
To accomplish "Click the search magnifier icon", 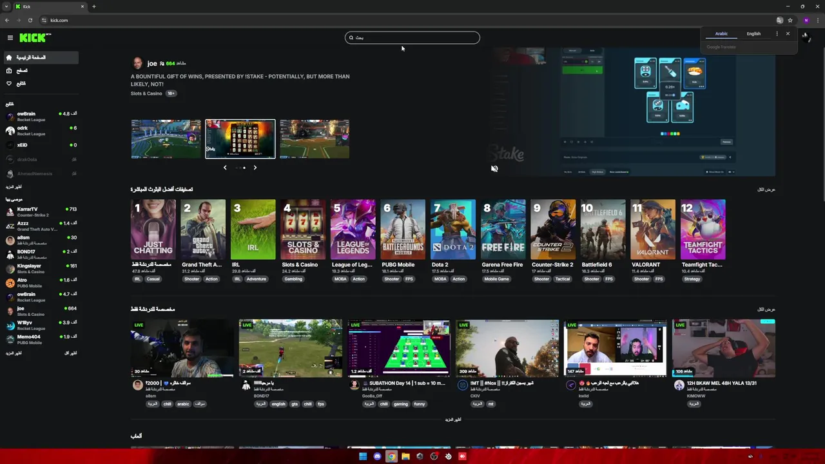I will coord(351,37).
